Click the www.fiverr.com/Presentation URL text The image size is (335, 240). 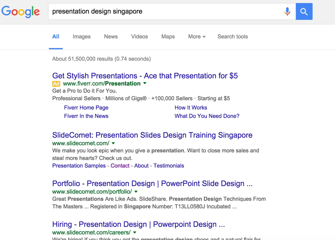click(x=102, y=83)
